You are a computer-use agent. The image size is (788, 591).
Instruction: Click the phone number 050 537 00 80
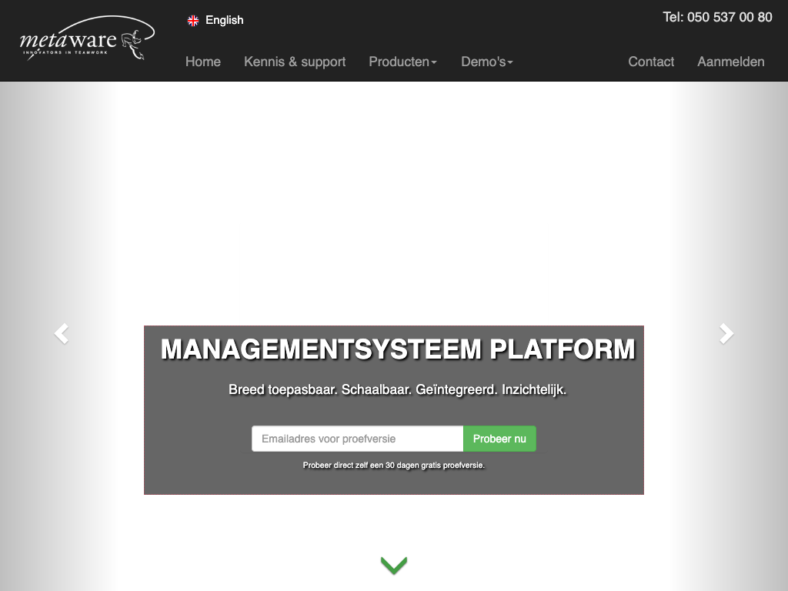[717, 17]
